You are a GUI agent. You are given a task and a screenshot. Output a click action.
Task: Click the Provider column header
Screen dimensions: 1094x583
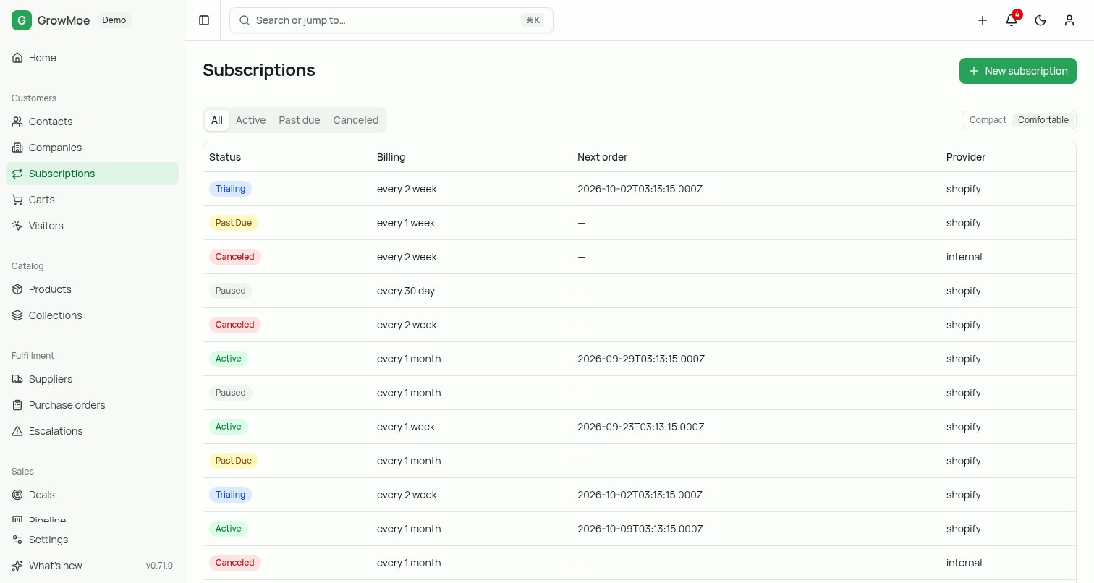(966, 157)
